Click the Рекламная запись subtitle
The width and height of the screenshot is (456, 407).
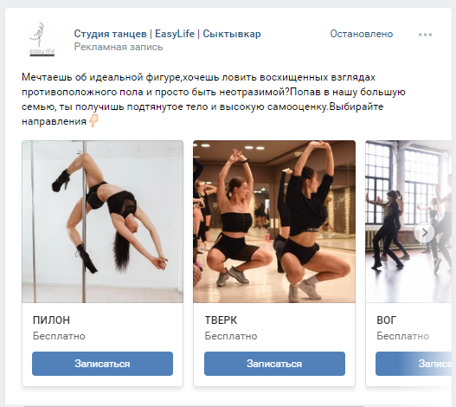click(x=119, y=47)
